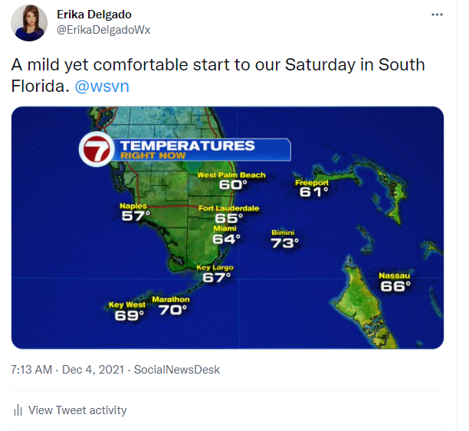Screen dimensions: 469x431
Task: Open the SocialNewsDesk source link
Action: [x=177, y=370]
